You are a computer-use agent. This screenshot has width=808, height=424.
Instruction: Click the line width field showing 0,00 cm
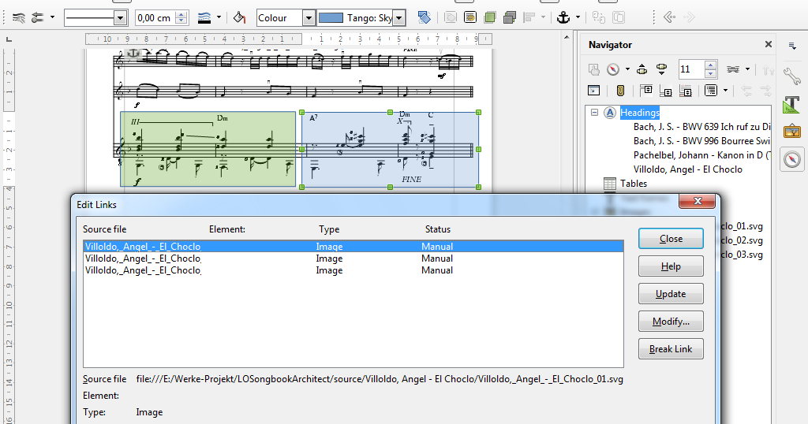point(155,18)
